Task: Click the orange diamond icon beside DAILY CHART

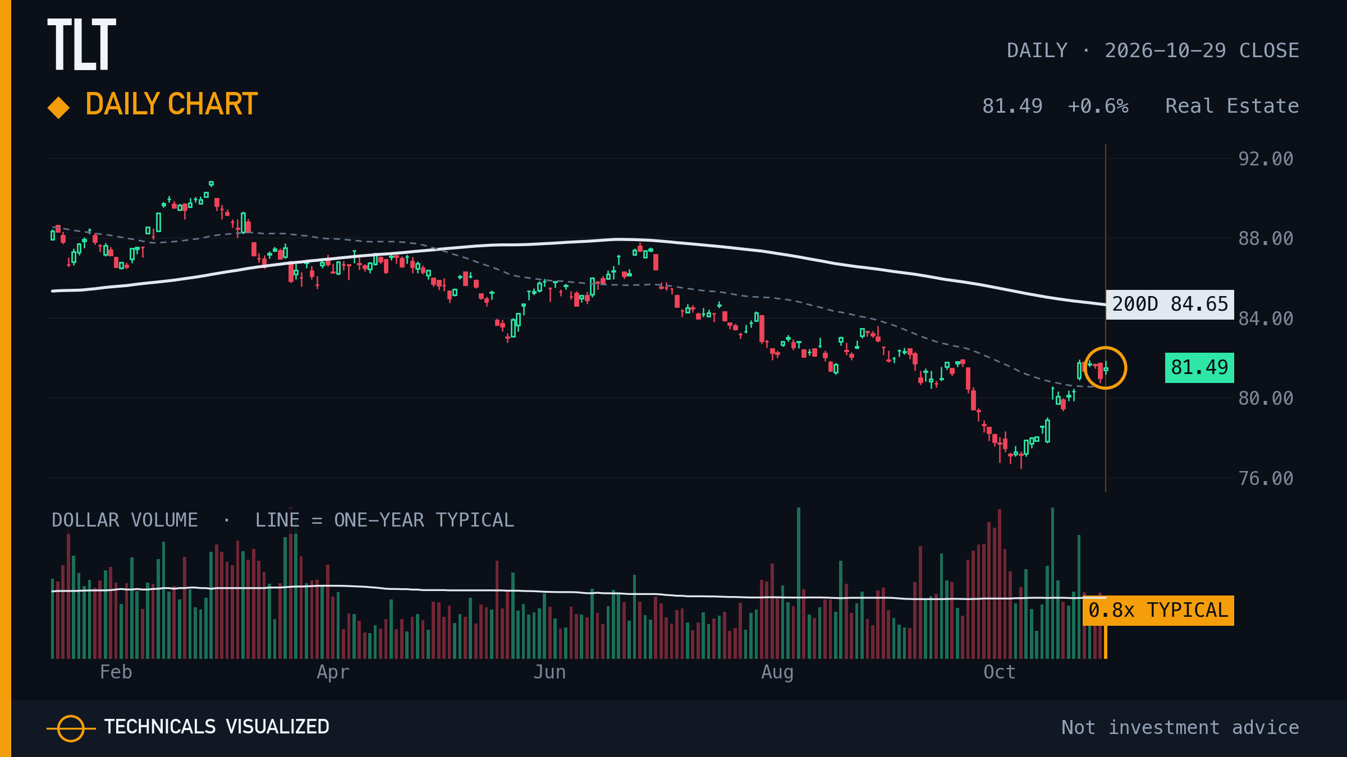Action: pos(58,108)
